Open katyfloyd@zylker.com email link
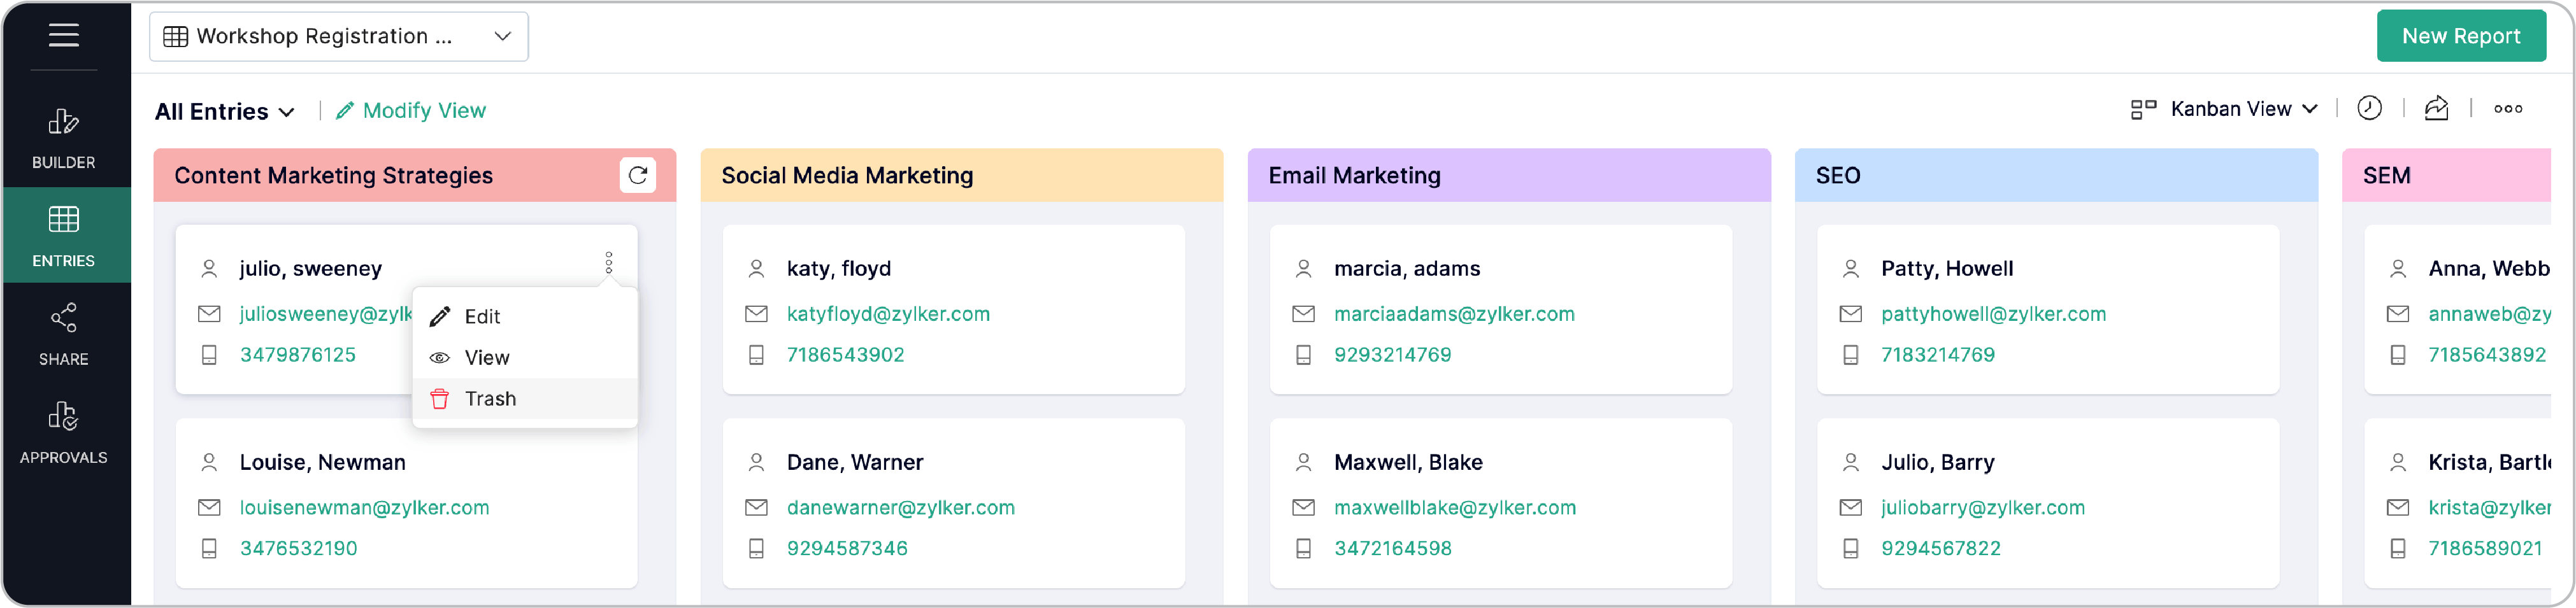The width and height of the screenshot is (2576, 608). coord(888,314)
